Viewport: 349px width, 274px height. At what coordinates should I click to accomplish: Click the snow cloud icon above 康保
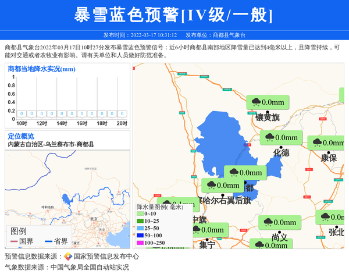tap(317, 143)
